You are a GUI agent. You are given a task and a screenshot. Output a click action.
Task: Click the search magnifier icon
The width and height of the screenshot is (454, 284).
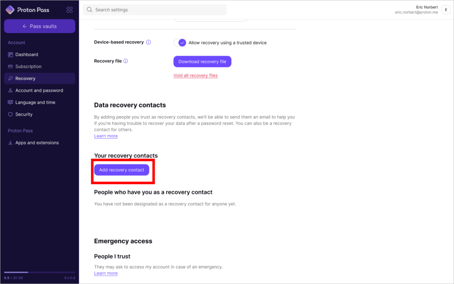pos(90,10)
